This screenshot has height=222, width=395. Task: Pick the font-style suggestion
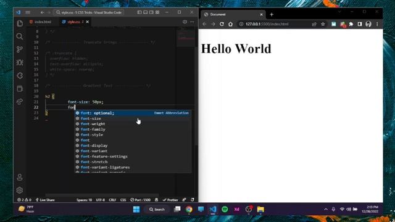pyautogui.click(x=133, y=134)
